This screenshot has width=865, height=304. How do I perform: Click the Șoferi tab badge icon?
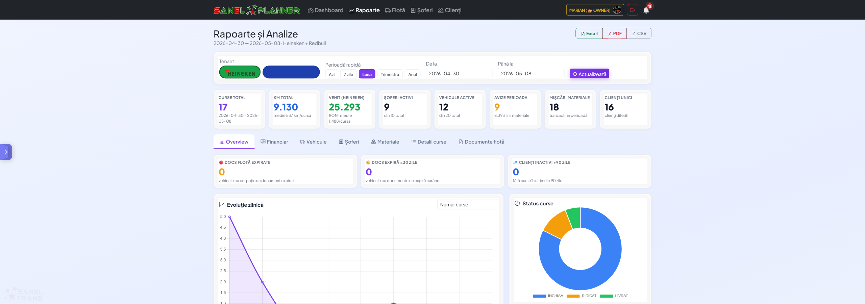341,142
